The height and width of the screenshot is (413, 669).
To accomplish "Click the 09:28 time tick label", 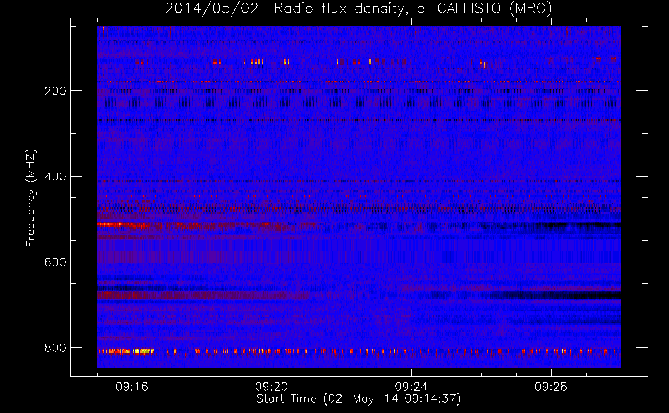I will [551, 387].
